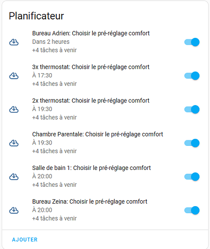The height and width of the screenshot is (249, 210).
Task: Click the cloud icon beside Bureau Zeina
Action: (14, 210)
